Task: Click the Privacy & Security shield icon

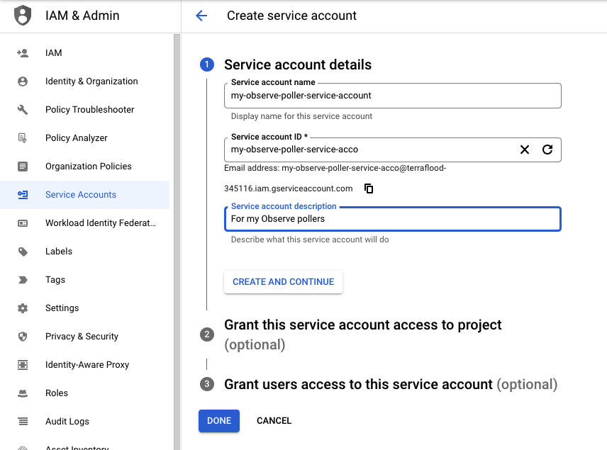Action: click(x=23, y=336)
